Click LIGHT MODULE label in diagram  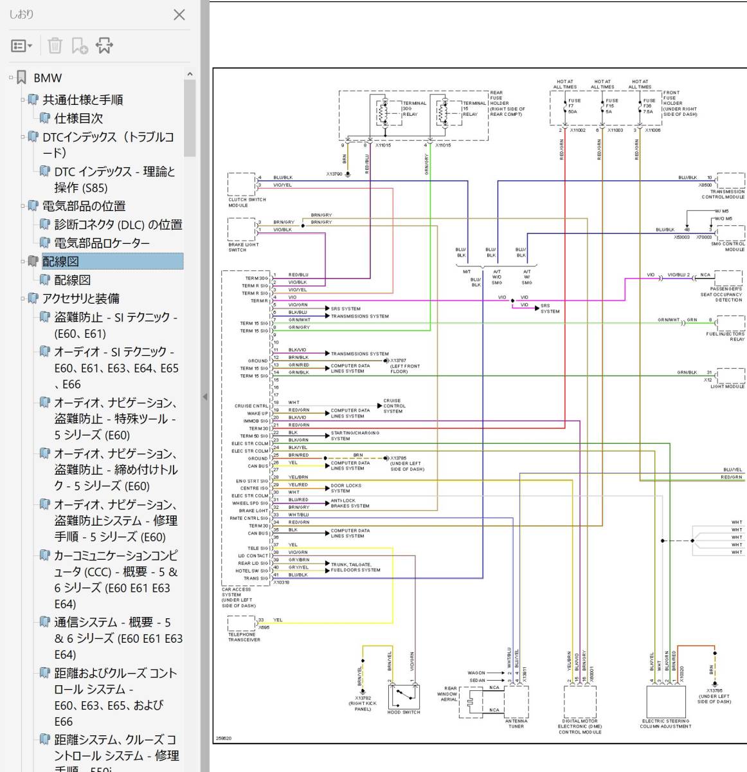tap(728, 387)
